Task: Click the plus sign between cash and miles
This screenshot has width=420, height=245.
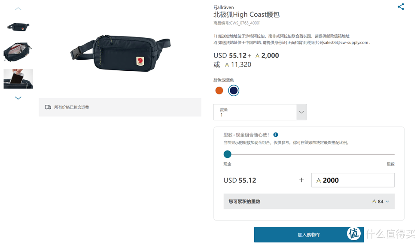Action: tap(301, 180)
